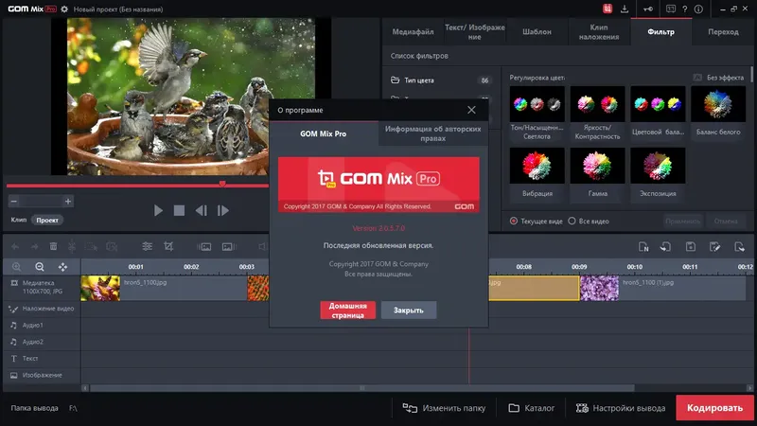This screenshot has width=757, height=426.
Task: Open Настройки вывода
Action: (x=621, y=408)
